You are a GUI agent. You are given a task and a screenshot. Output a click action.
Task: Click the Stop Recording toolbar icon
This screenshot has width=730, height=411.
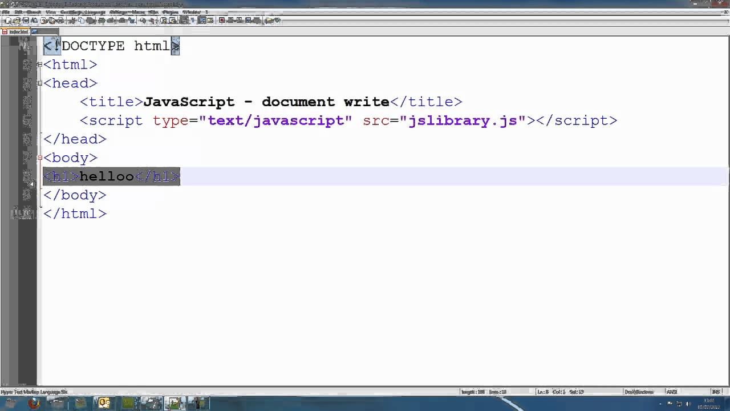(230, 21)
